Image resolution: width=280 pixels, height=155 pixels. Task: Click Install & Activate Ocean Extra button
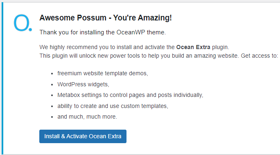coord(83,136)
